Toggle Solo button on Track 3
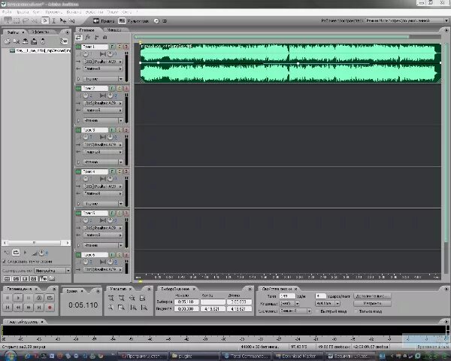This screenshot has height=361, width=451. point(120,130)
